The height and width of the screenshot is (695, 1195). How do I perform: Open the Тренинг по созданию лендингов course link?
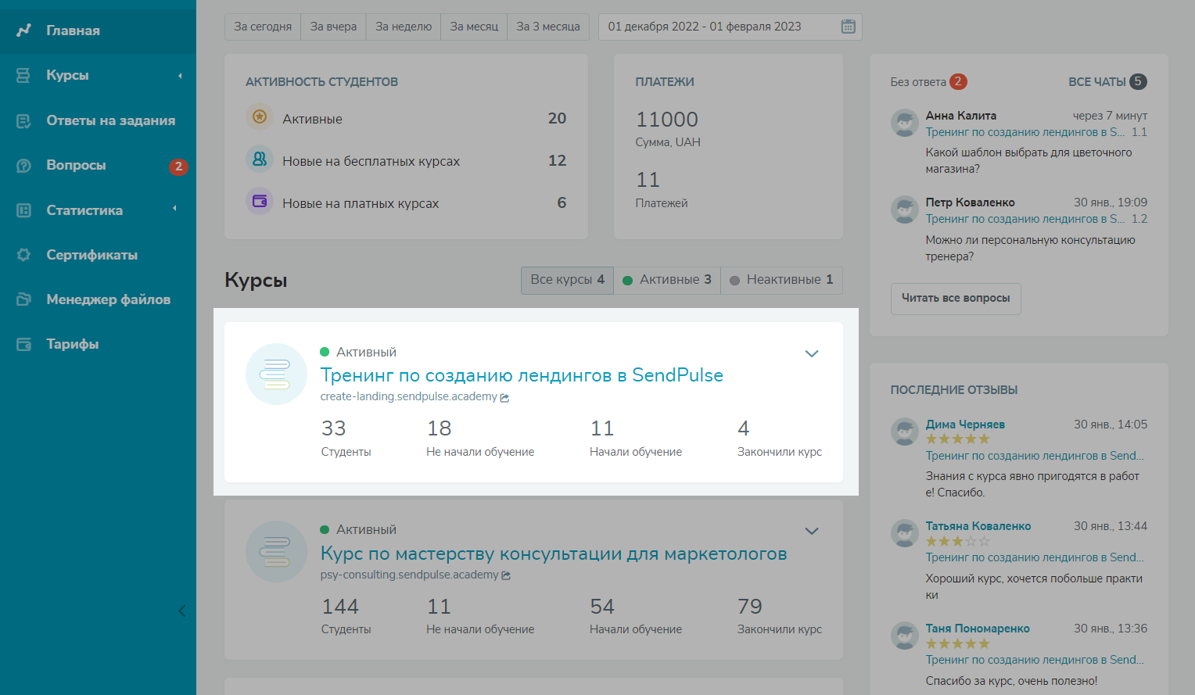[x=522, y=375]
